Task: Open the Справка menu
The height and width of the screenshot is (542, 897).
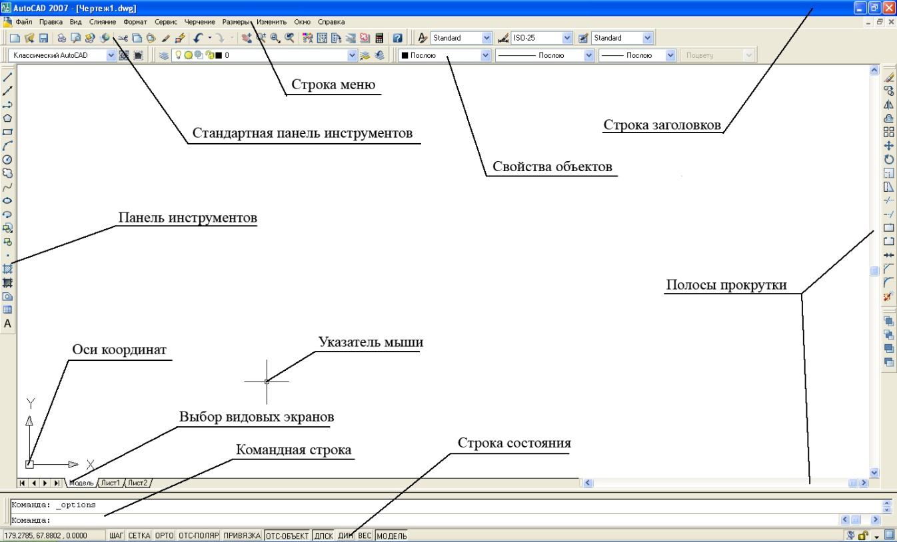Action: point(331,22)
